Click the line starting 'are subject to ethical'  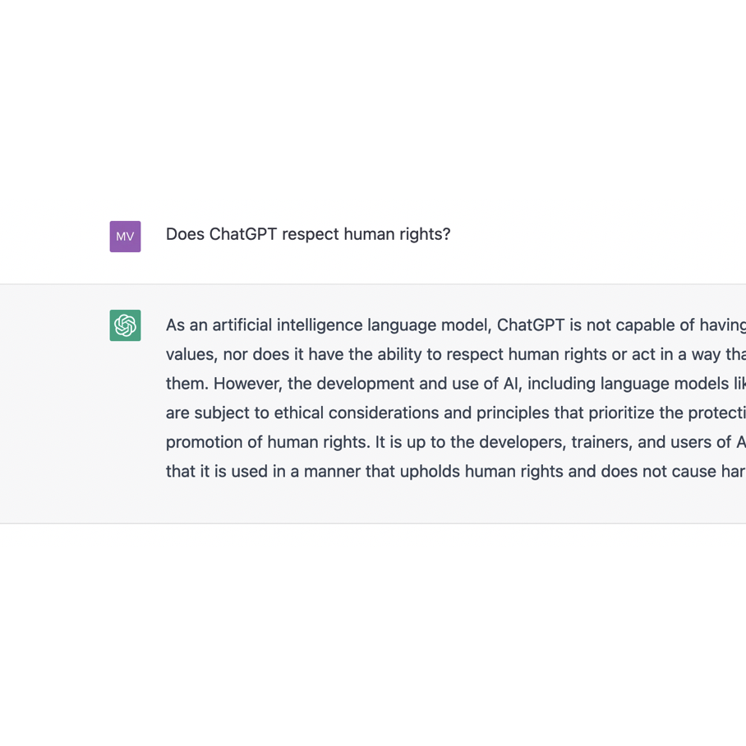coord(456,413)
